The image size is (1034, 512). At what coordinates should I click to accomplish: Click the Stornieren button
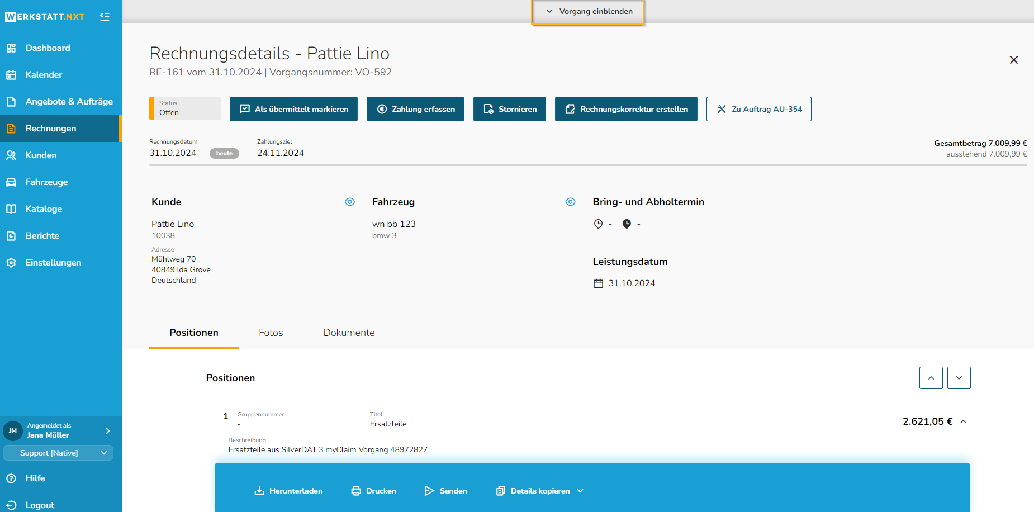[510, 109]
